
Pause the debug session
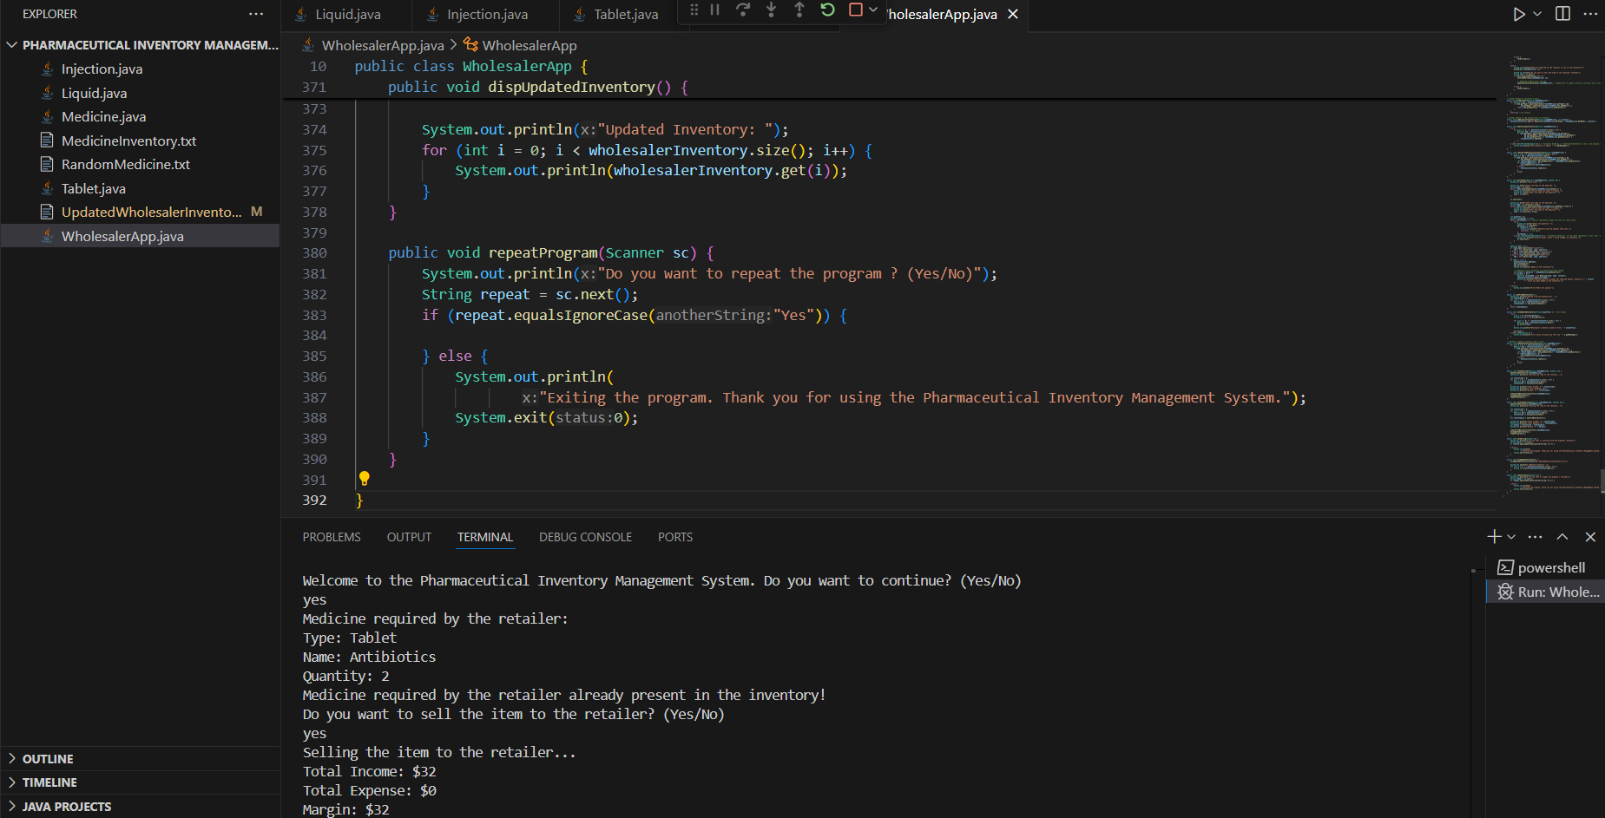pyautogui.click(x=715, y=10)
